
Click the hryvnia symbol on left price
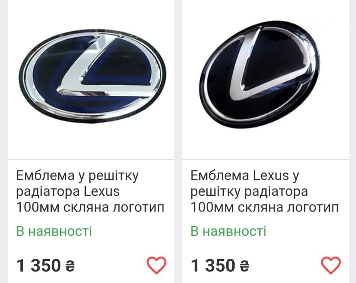pos(70,266)
